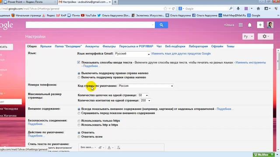Select Выключить поддержку правки справа налево
Viewport: 280px width, 157px height.
[x=79, y=73]
